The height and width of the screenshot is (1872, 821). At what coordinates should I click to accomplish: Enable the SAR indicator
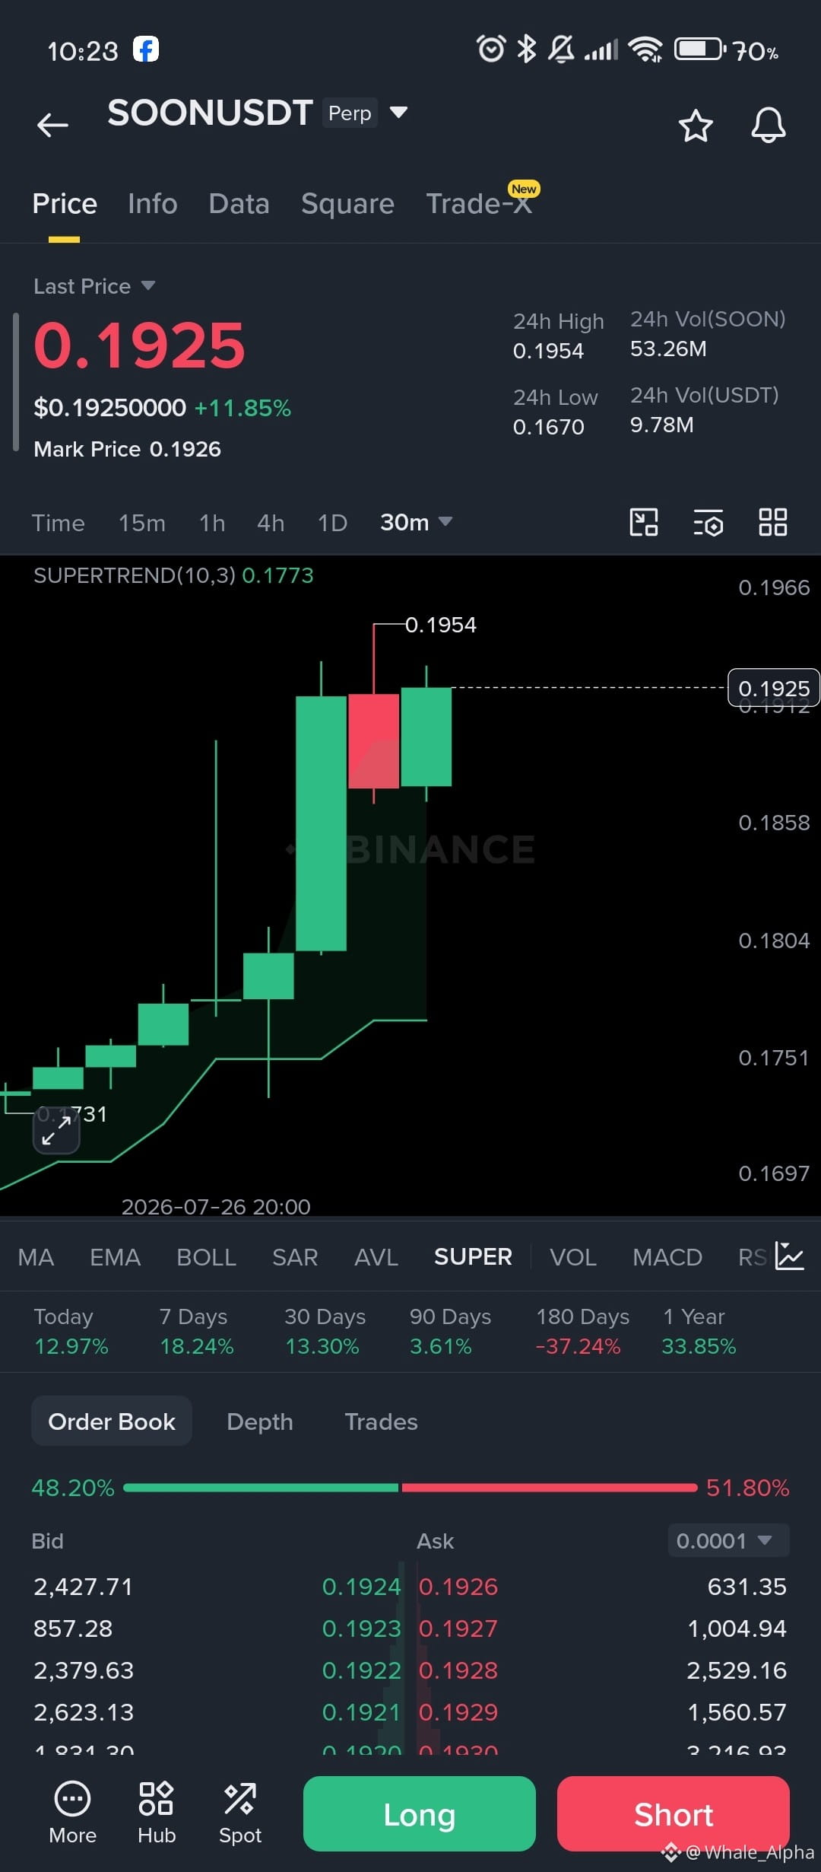click(295, 1257)
